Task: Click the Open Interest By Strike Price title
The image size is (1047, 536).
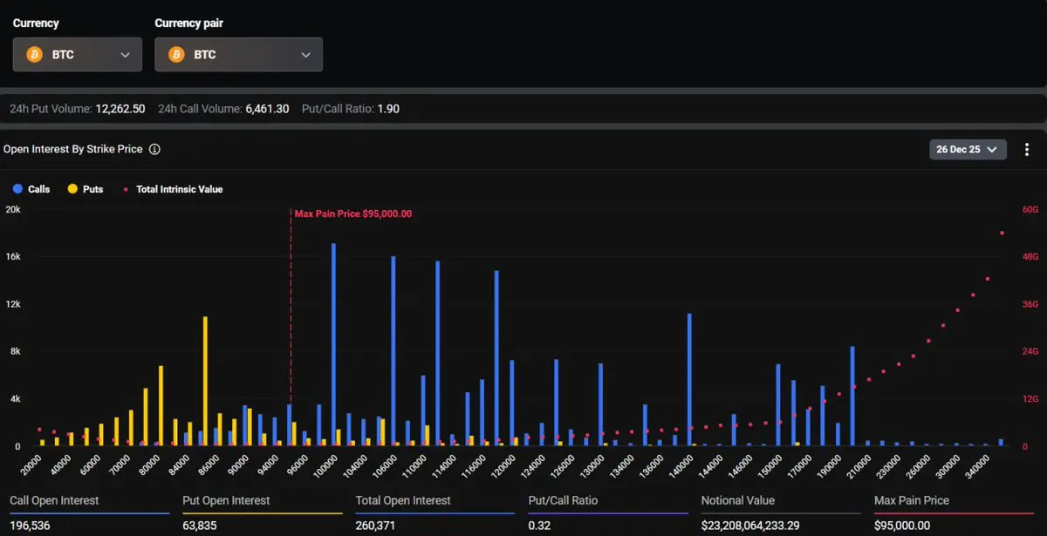Action: [x=73, y=149]
